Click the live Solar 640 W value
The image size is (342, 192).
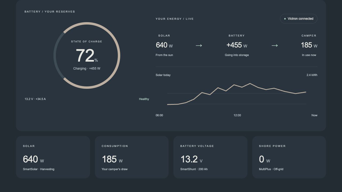click(164, 45)
